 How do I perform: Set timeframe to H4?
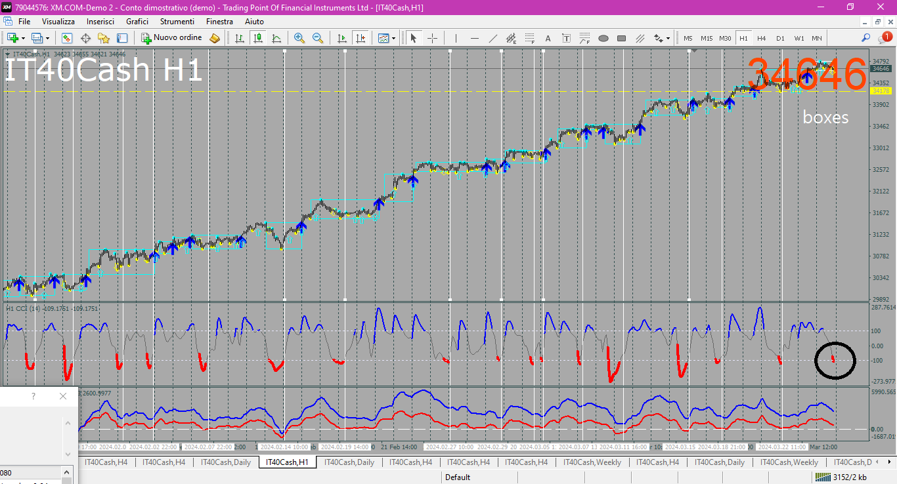[762, 38]
